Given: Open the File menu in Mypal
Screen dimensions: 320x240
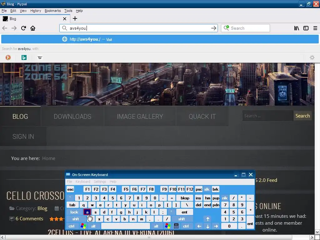Looking at the screenshot, I should click(4, 11).
